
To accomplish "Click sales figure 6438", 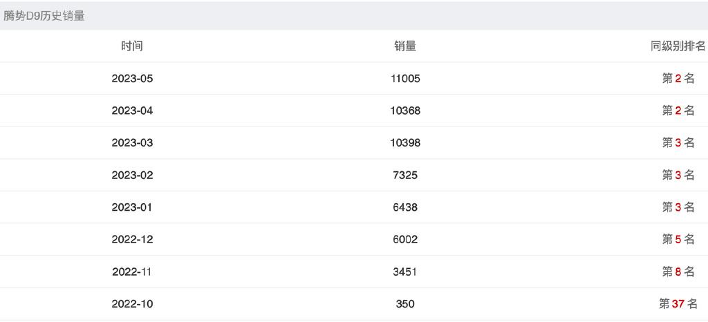I will click(405, 207).
